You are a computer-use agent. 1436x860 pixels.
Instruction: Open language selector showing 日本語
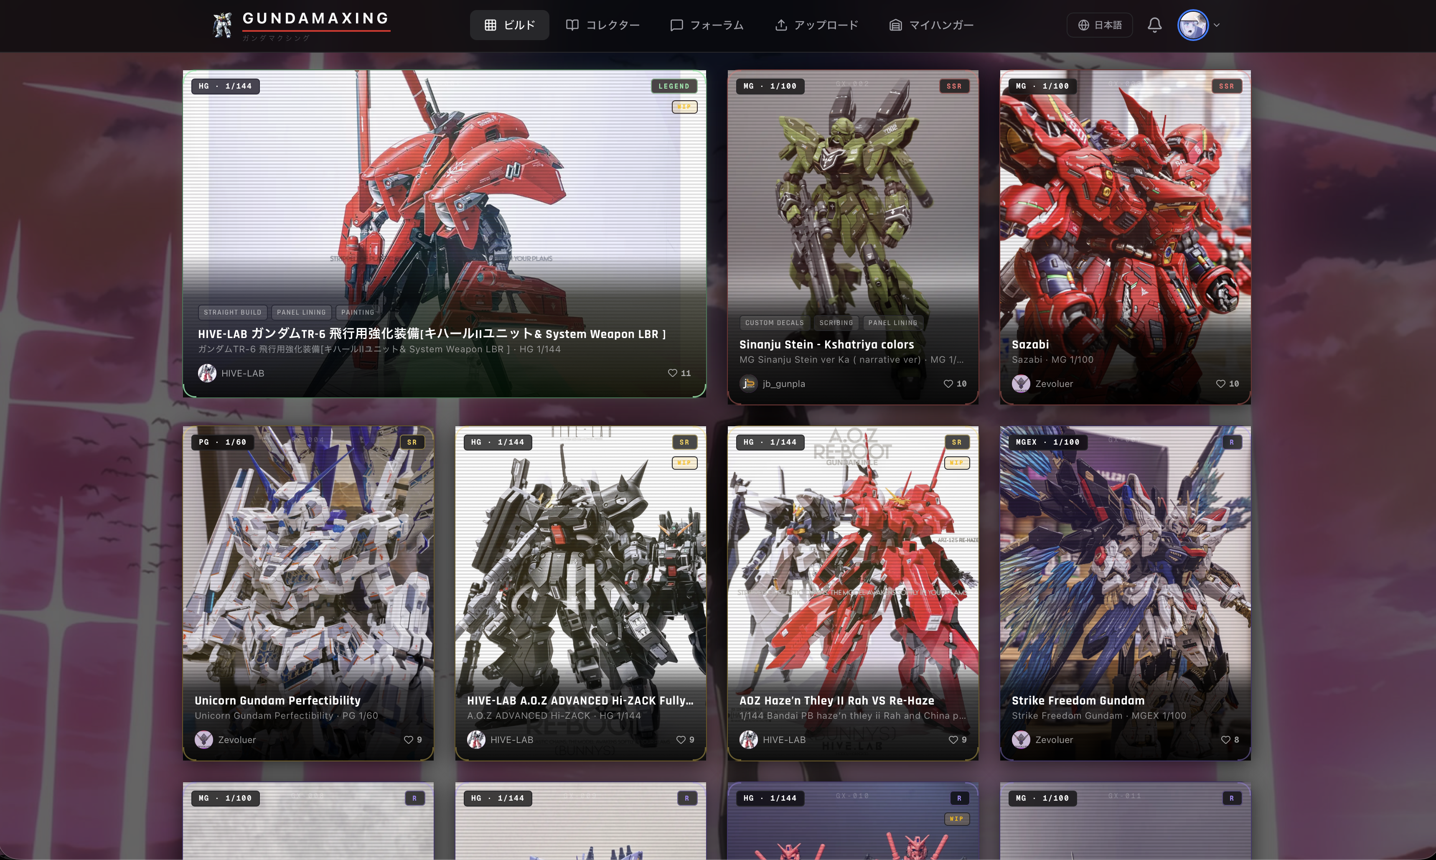1099,25
